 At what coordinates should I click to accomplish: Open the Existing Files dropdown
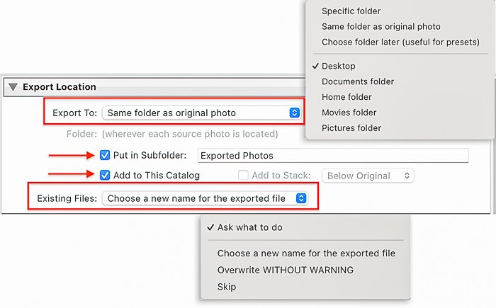(205, 199)
